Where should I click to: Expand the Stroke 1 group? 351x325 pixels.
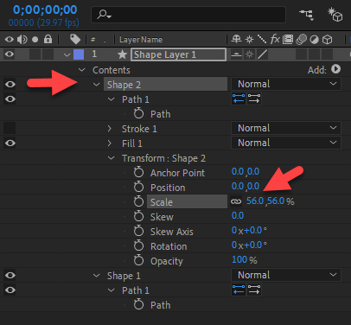[x=110, y=129]
